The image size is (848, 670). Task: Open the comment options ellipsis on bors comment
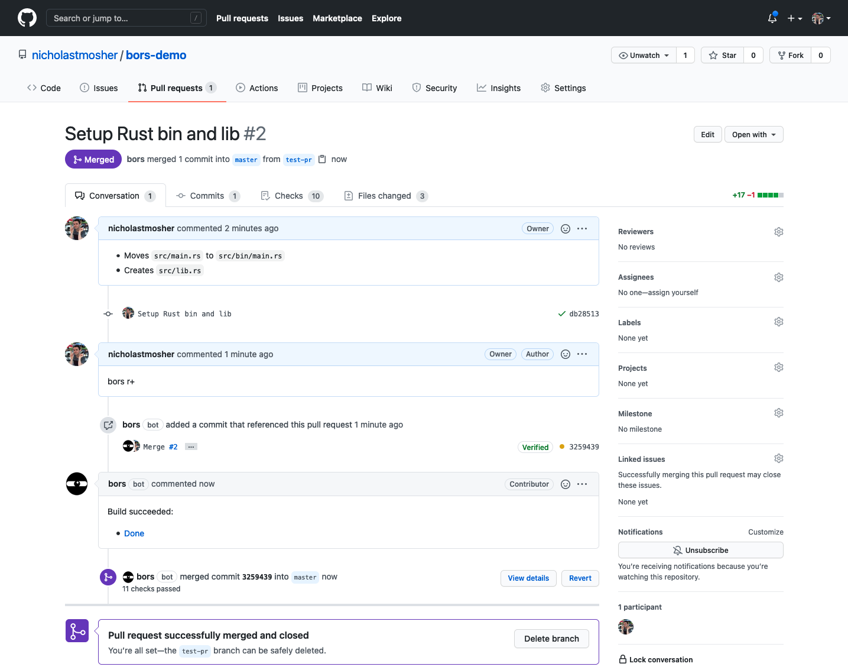click(x=582, y=484)
